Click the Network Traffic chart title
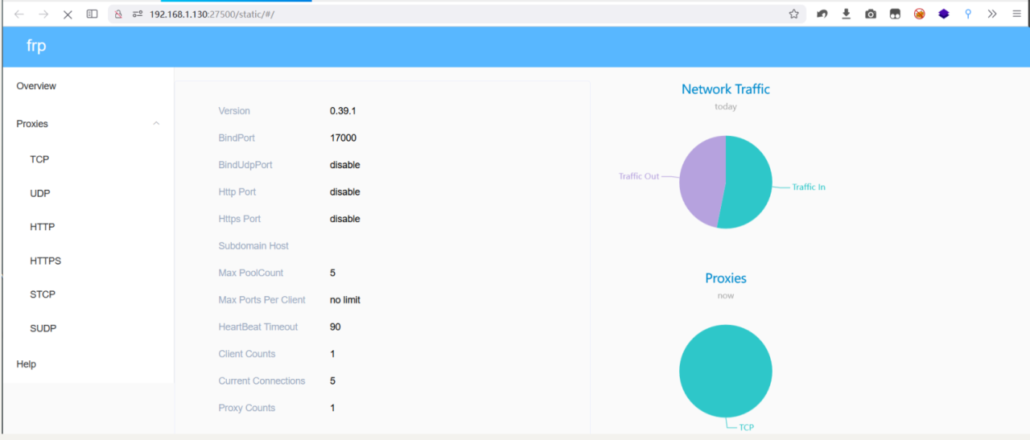The width and height of the screenshot is (1030, 440). tap(726, 89)
